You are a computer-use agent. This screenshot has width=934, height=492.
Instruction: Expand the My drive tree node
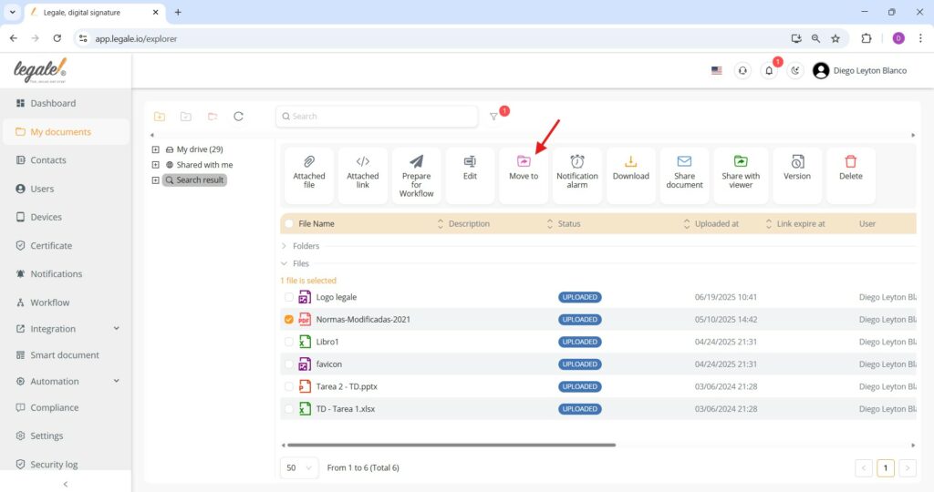coord(155,149)
